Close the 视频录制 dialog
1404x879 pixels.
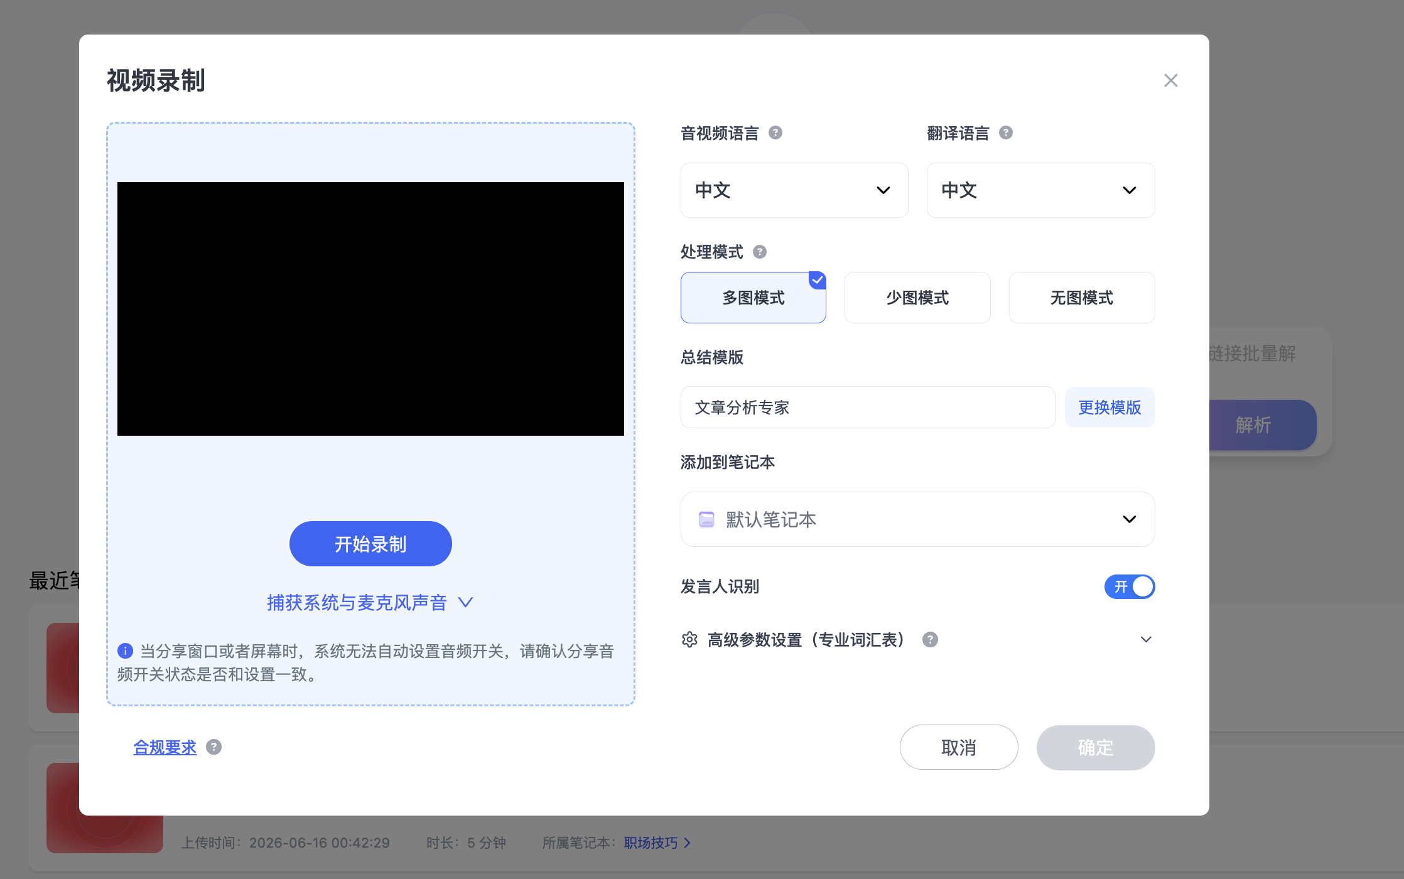point(1170,80)
